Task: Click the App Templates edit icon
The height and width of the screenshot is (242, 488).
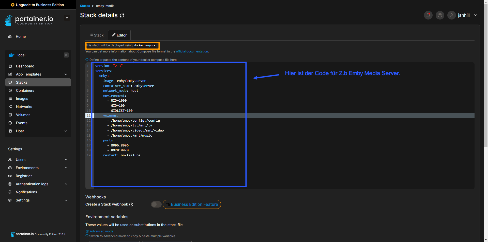Action: click(x=10, y=74)
